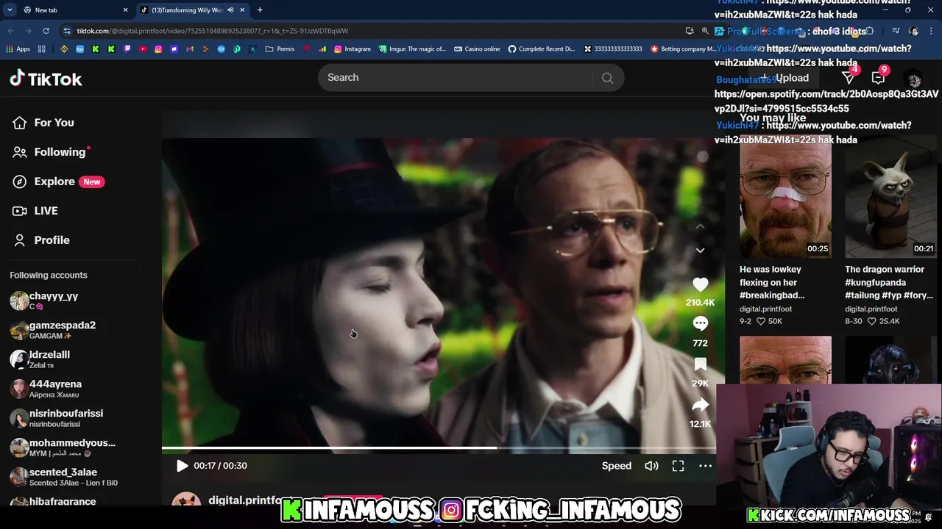This screenshot has height=529, width=942.
Task: Open the inbox icon with badge 9
Action: click(x=878, y=78)
